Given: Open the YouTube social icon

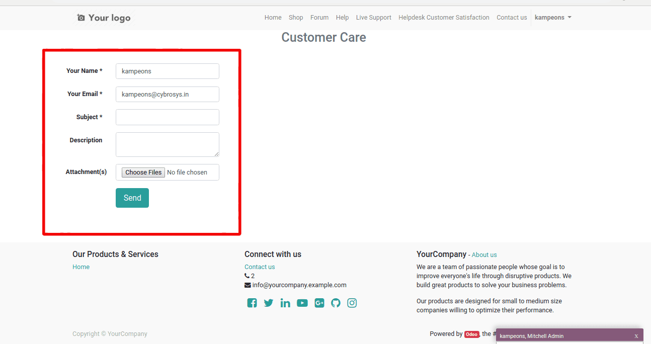Looking at the screenshot, I should point(302,303).
